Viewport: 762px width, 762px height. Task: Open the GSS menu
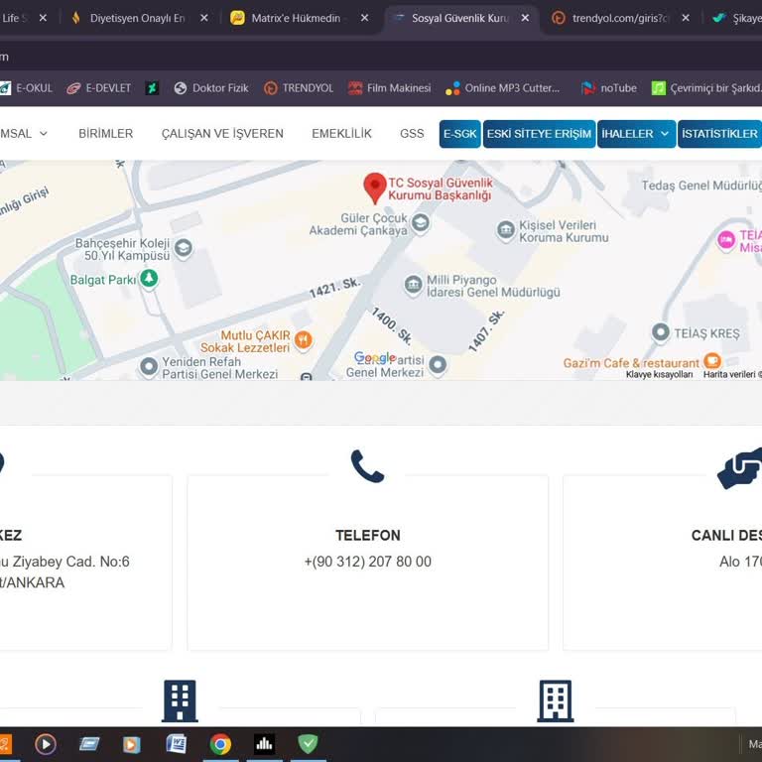click(x=412, y=134)
